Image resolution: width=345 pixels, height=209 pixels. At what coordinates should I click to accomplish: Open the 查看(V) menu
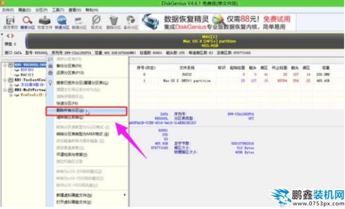[x=75, y=10]
